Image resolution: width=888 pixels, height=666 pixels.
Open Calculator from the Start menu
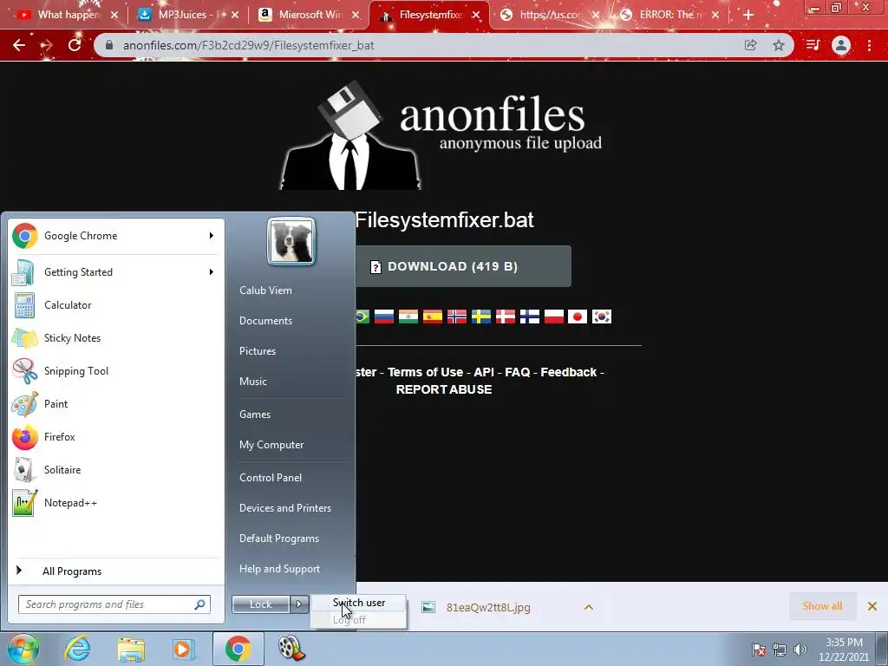coord(117,304)
